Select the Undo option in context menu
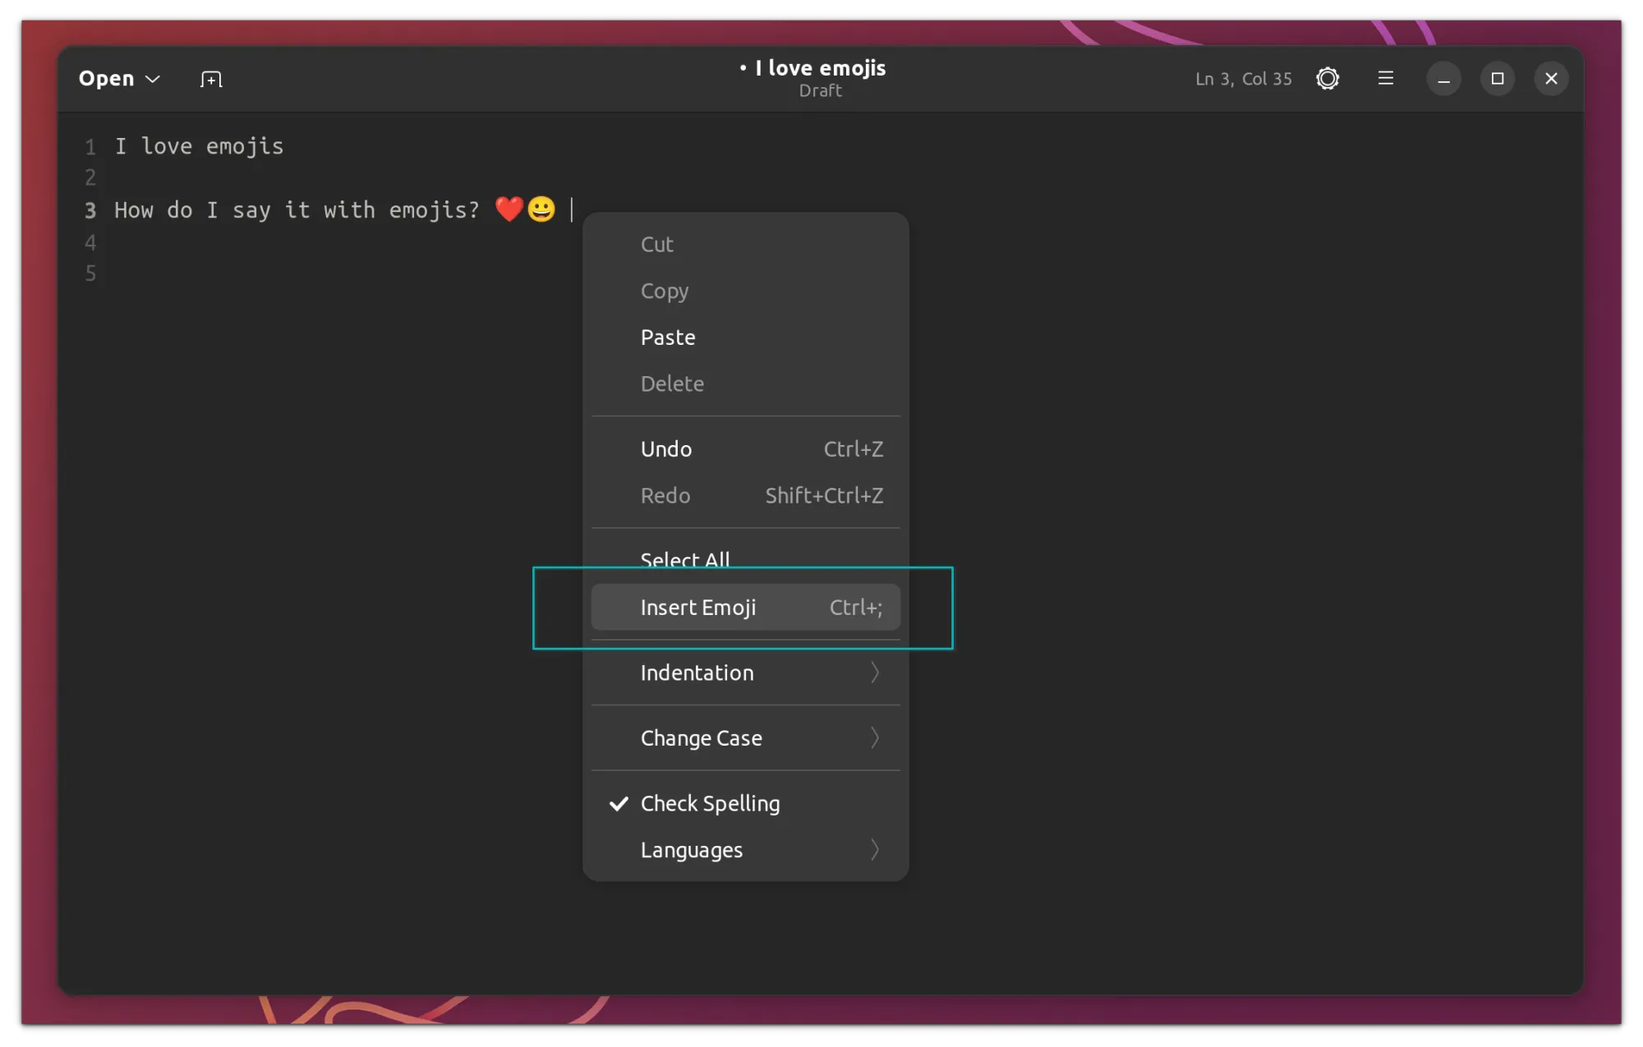The width and height of the screenshot is (1643, 1047). 665,448
